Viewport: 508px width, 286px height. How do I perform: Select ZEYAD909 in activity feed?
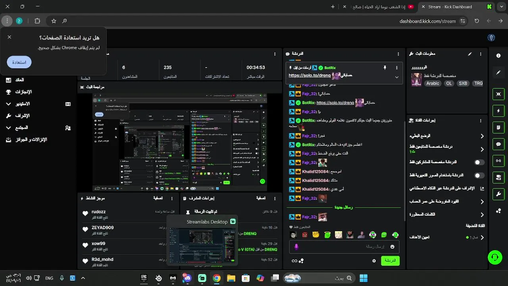[102, 228]
